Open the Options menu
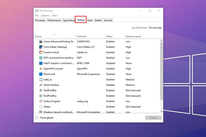 click(x=45, y=16)
